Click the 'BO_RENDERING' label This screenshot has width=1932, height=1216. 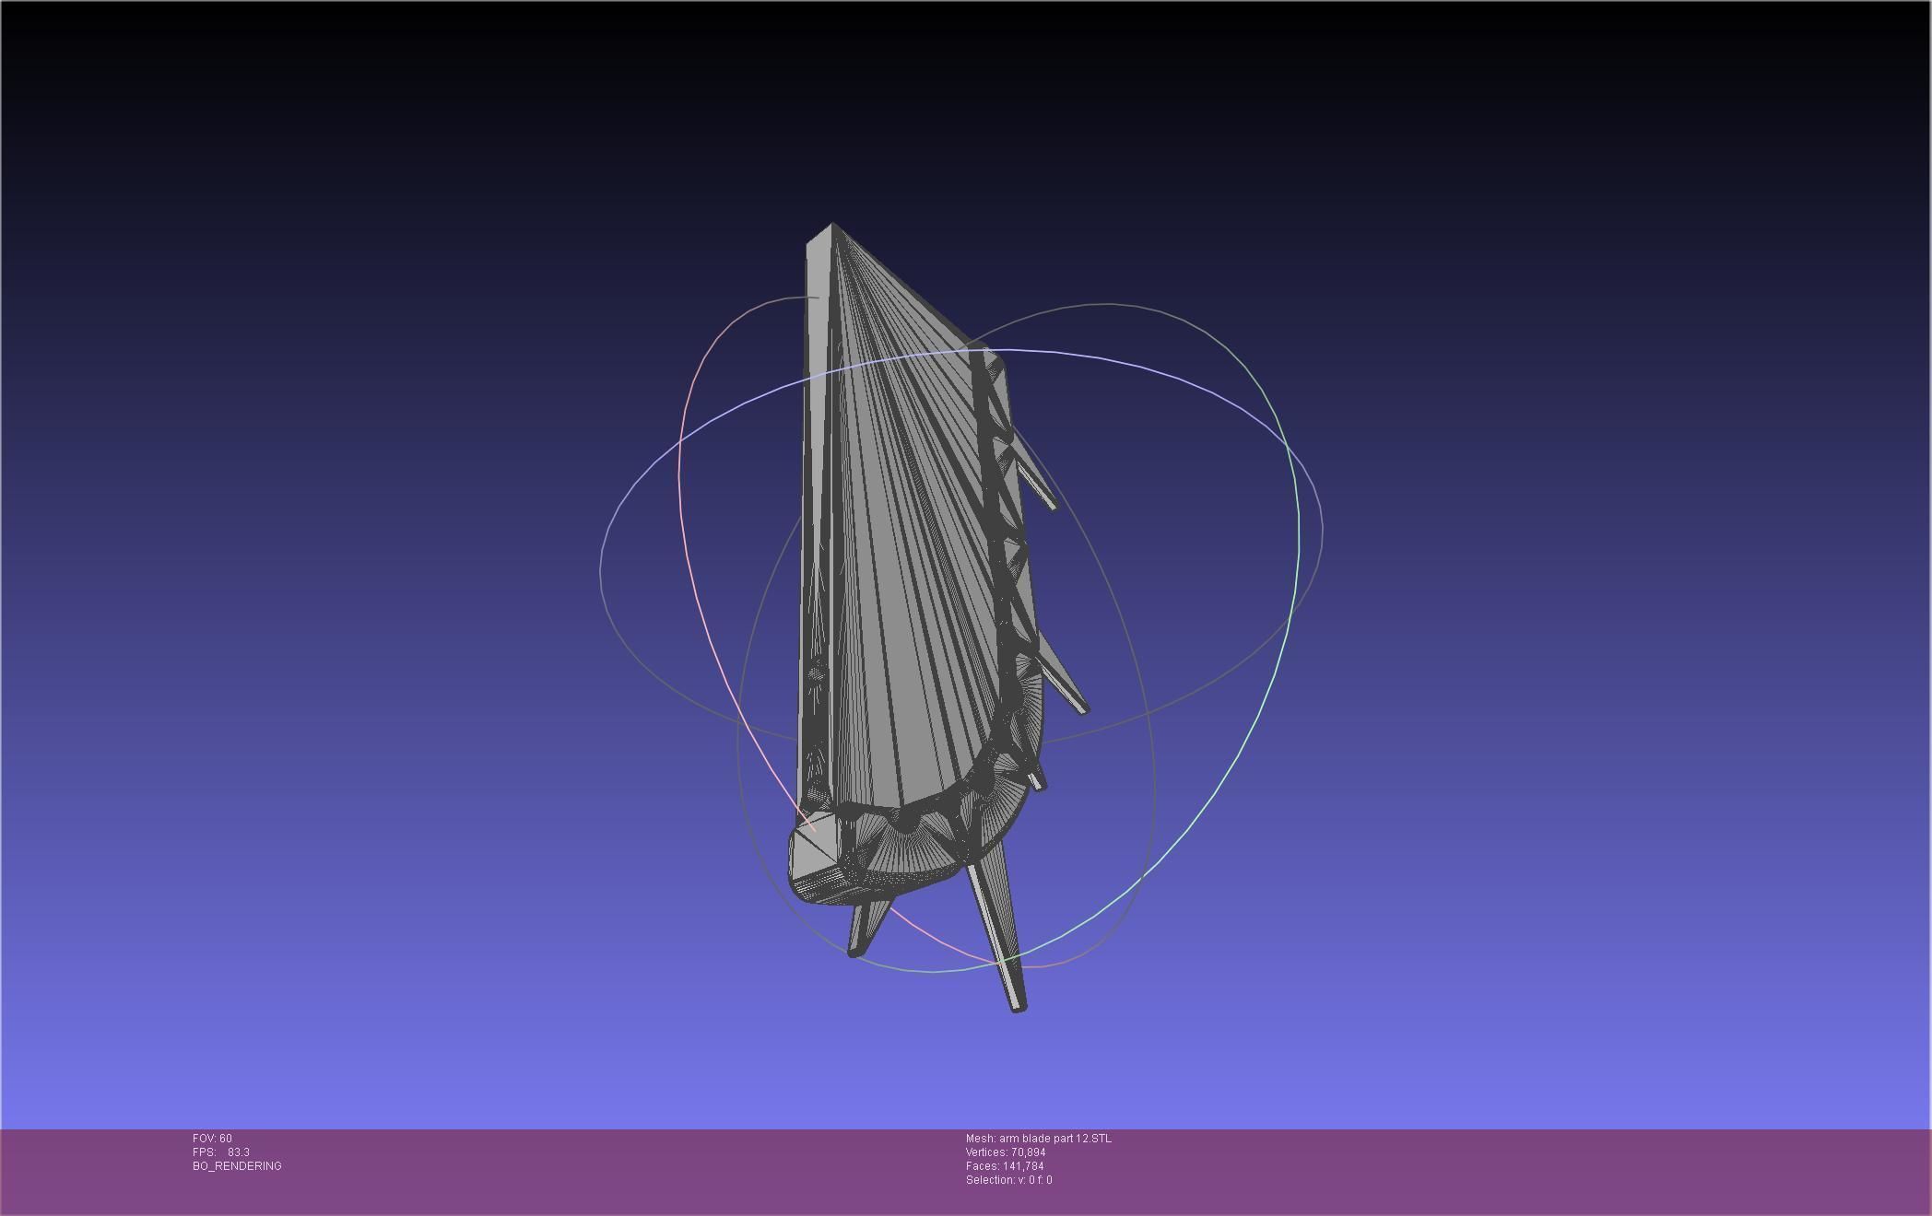[x=237, y=1166]
